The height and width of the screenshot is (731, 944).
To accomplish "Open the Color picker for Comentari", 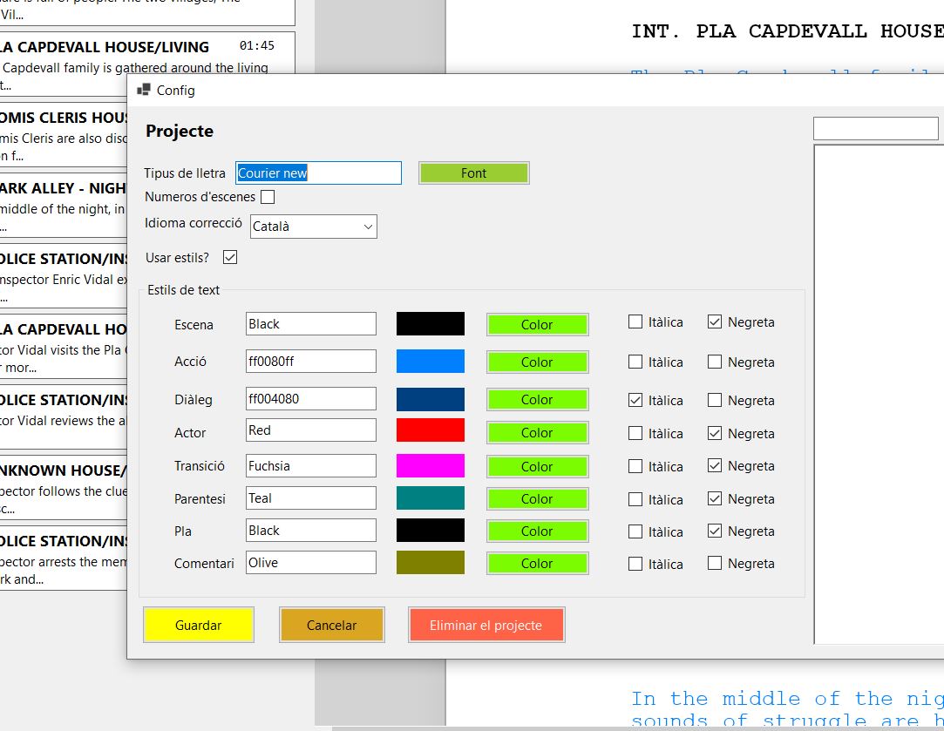I will 537,563.
